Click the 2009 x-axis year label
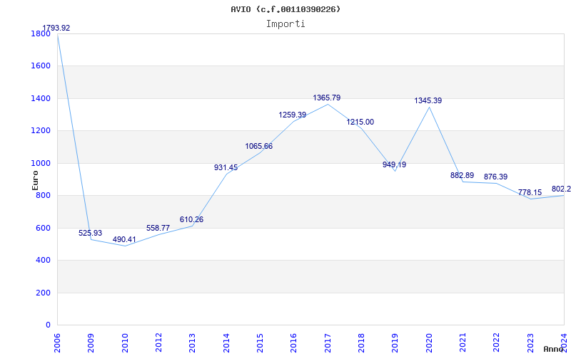 click(91, 342)
